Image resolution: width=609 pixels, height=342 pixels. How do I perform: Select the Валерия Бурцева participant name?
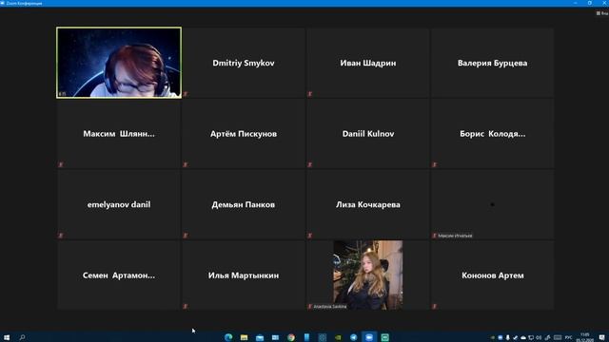click(493, 63)
